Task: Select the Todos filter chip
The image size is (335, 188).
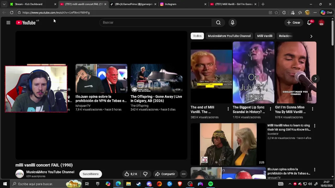Action: click(x=197, y=36)
